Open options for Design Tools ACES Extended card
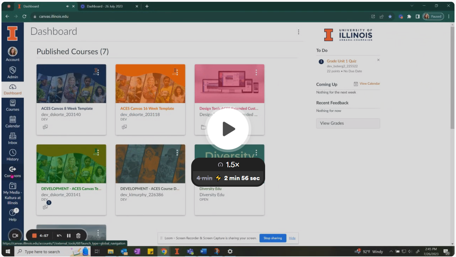Viewport: 456px width, 257px height. click(256, 72)
